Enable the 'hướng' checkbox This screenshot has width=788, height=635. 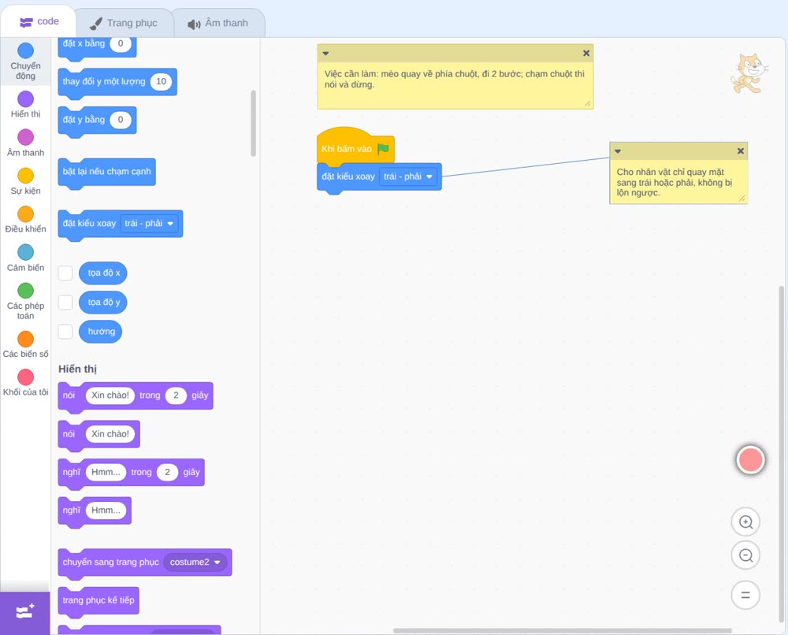pyautogui.click(x=65, y=332)
